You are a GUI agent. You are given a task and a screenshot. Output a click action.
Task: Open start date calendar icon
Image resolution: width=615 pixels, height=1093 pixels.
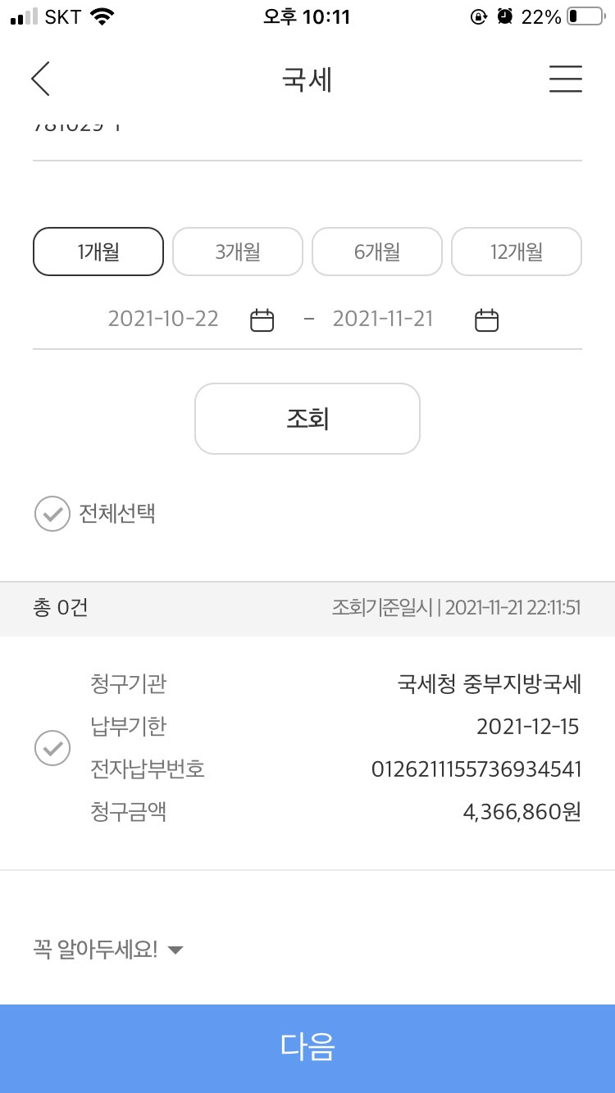[262, 320]
